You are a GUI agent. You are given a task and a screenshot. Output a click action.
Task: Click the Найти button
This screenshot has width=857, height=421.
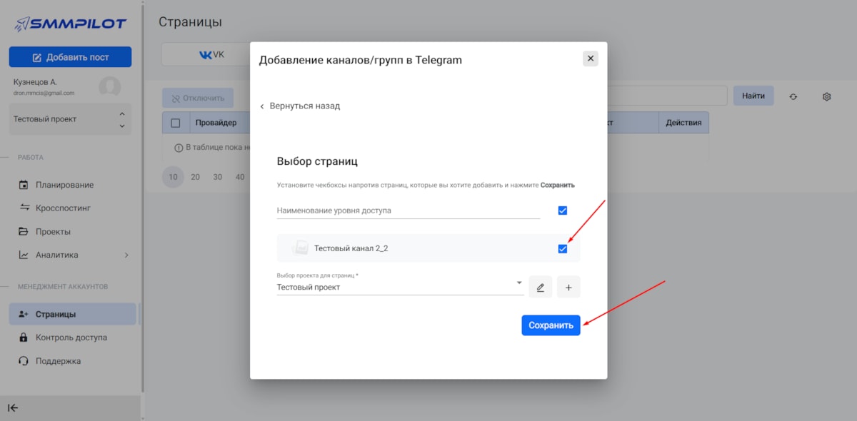(x=753, y=96)
